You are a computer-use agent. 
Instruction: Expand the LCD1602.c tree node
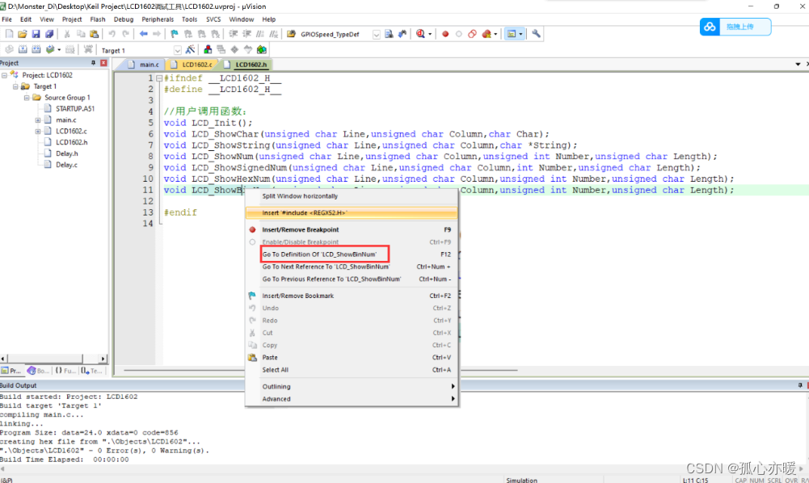tap(38, 132)
